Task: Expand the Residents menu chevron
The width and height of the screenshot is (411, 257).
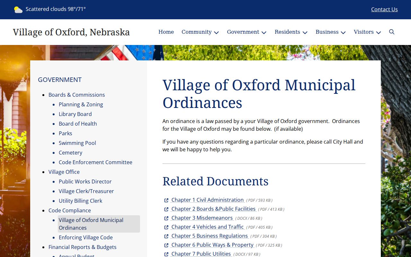Action: coord(305,32)
